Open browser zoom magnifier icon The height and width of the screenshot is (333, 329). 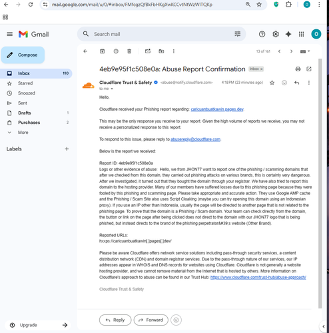click(248, 5)
